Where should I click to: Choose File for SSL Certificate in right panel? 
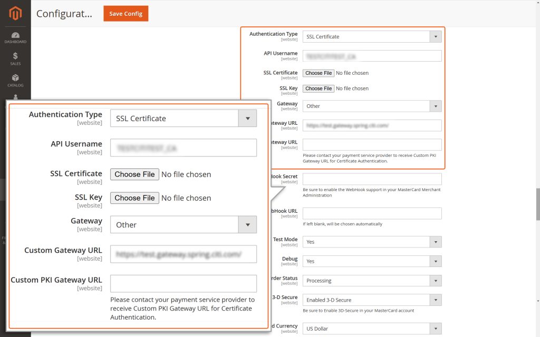(x=319, y=73)
